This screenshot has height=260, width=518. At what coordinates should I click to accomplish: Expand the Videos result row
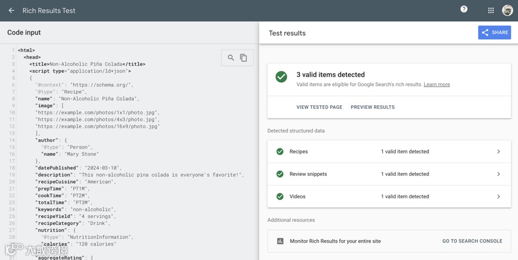pyautogui.click(x=499, y=197)
